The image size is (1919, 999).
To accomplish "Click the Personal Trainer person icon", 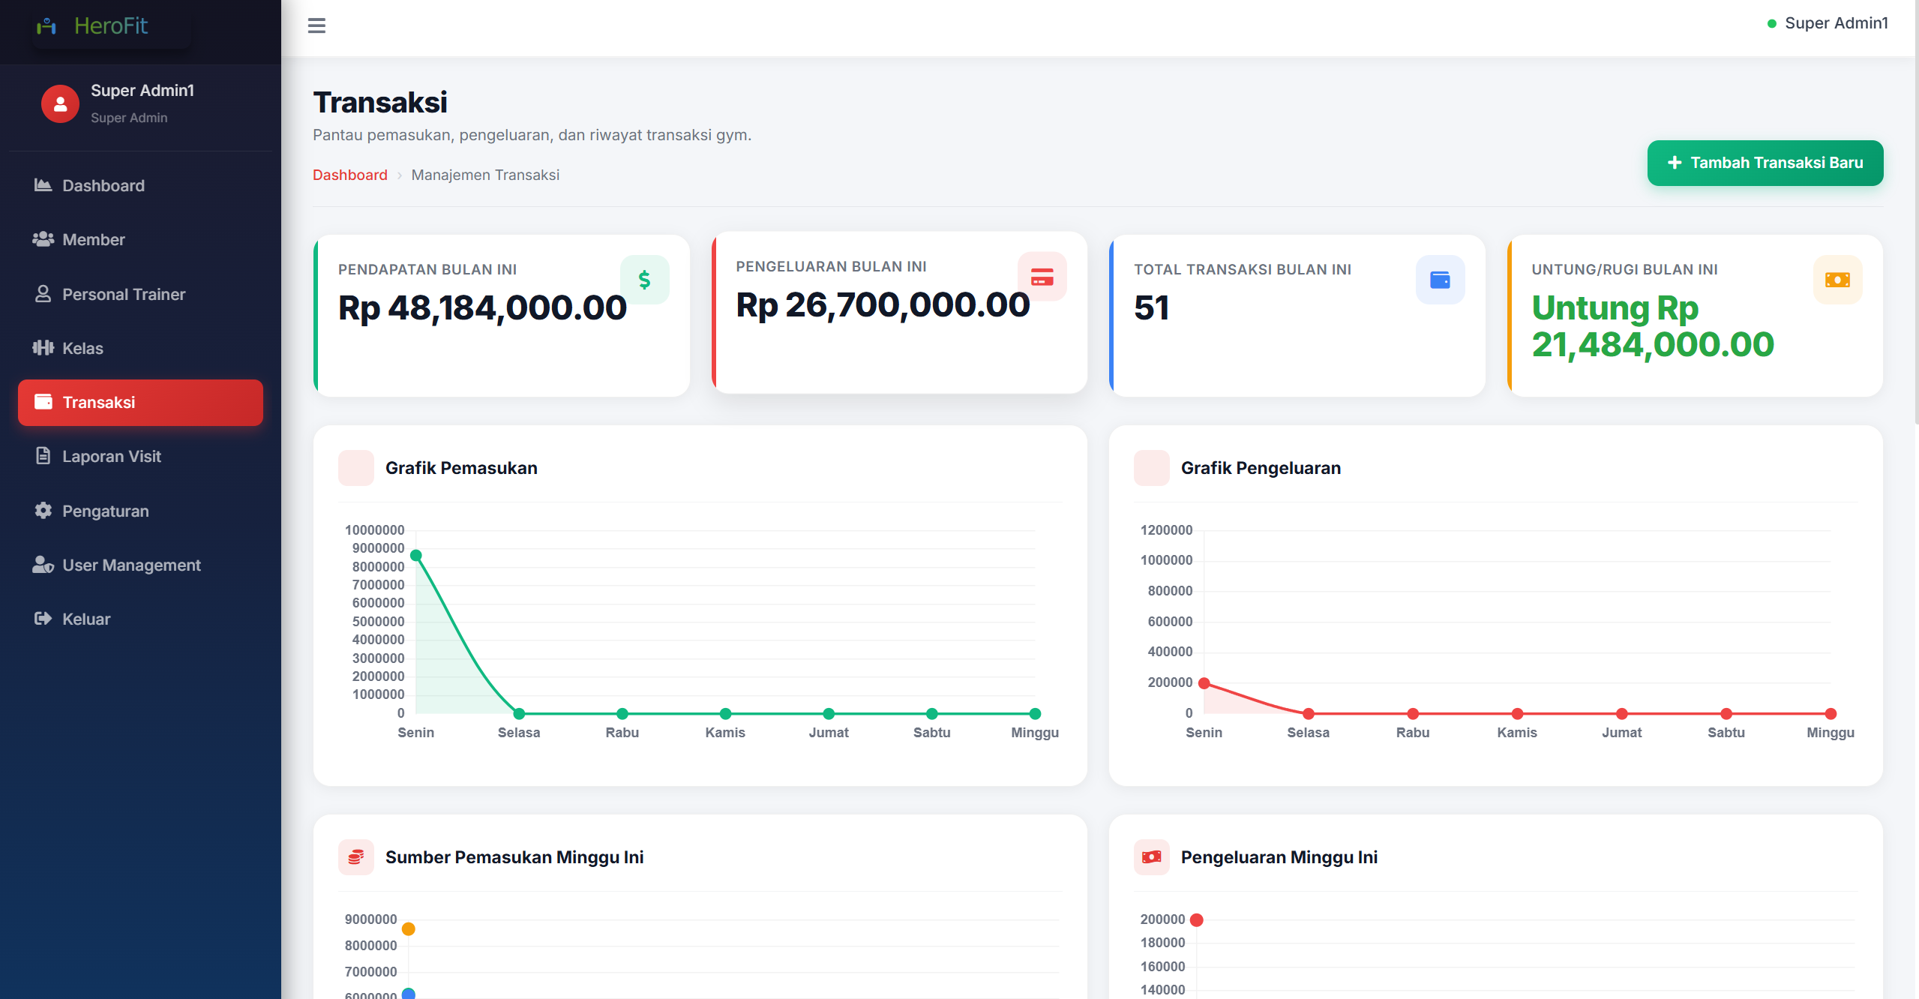I will point(43,294).
